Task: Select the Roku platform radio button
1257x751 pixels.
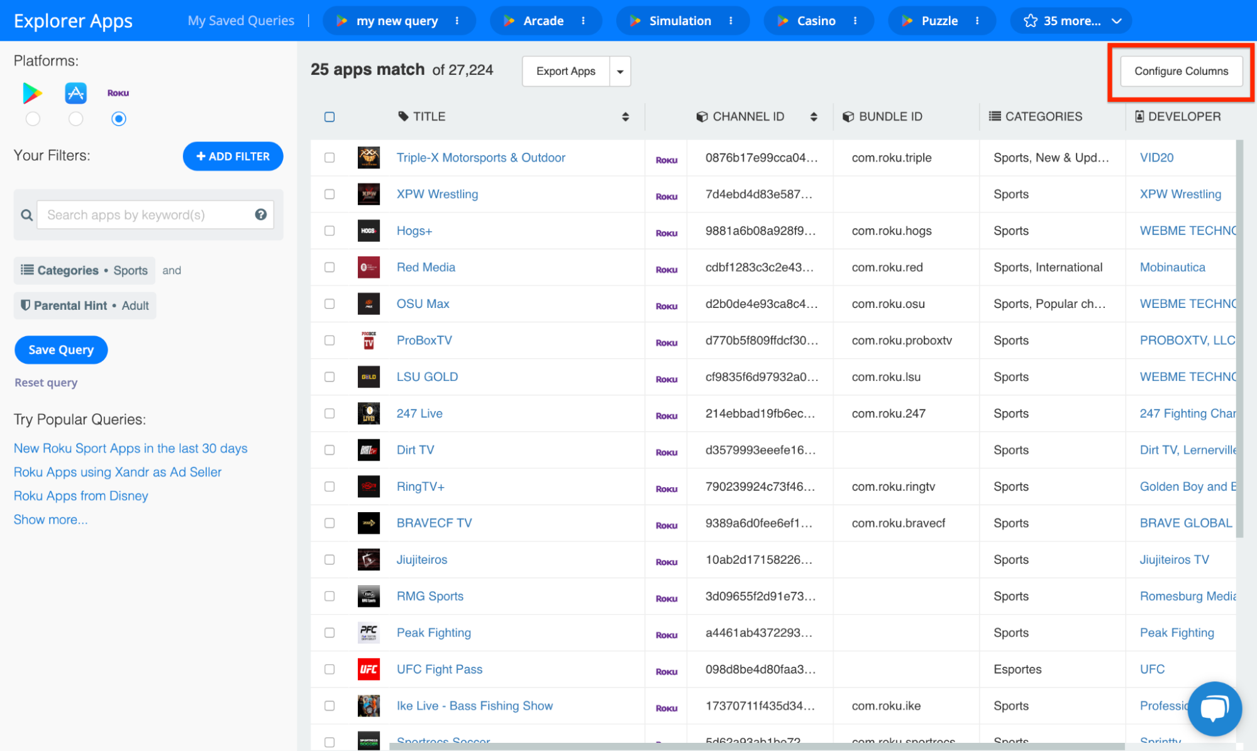Action: coord(118,119)
